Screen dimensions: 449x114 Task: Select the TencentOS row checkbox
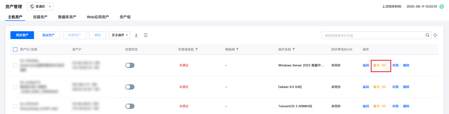(15, 106)
